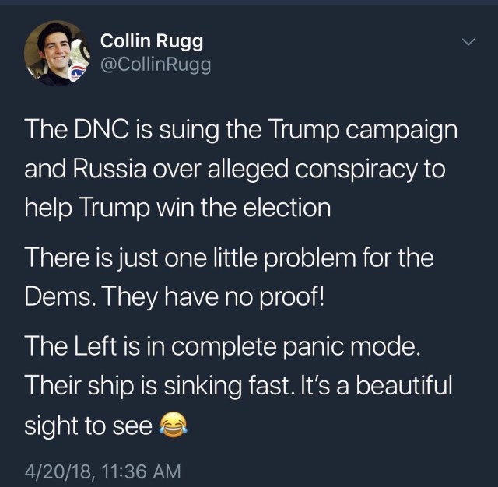Open the Collin Rugg display name
The height and width of the screenshot is (487, 498).
[153, 41]
